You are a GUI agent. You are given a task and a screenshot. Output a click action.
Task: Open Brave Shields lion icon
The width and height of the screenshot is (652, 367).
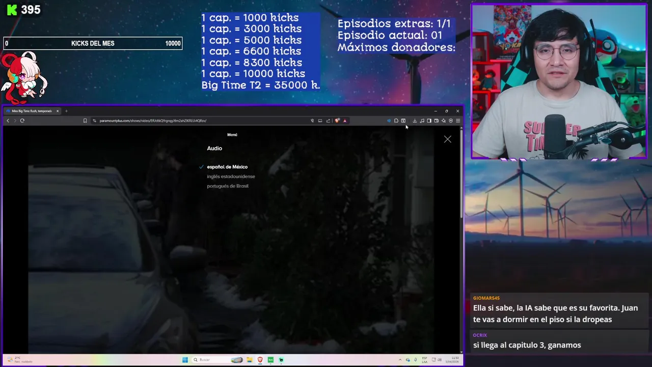[337, 121]
